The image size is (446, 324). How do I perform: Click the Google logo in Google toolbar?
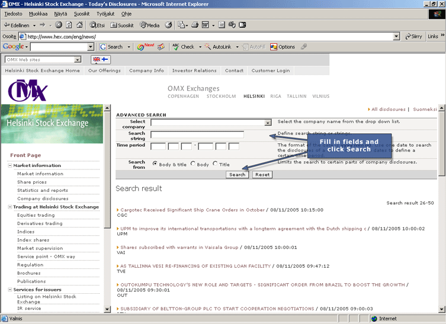pyautogui.click(x=14, y=47)
